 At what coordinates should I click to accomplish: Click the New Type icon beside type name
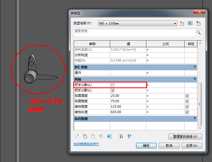click(x=182, y=23)
